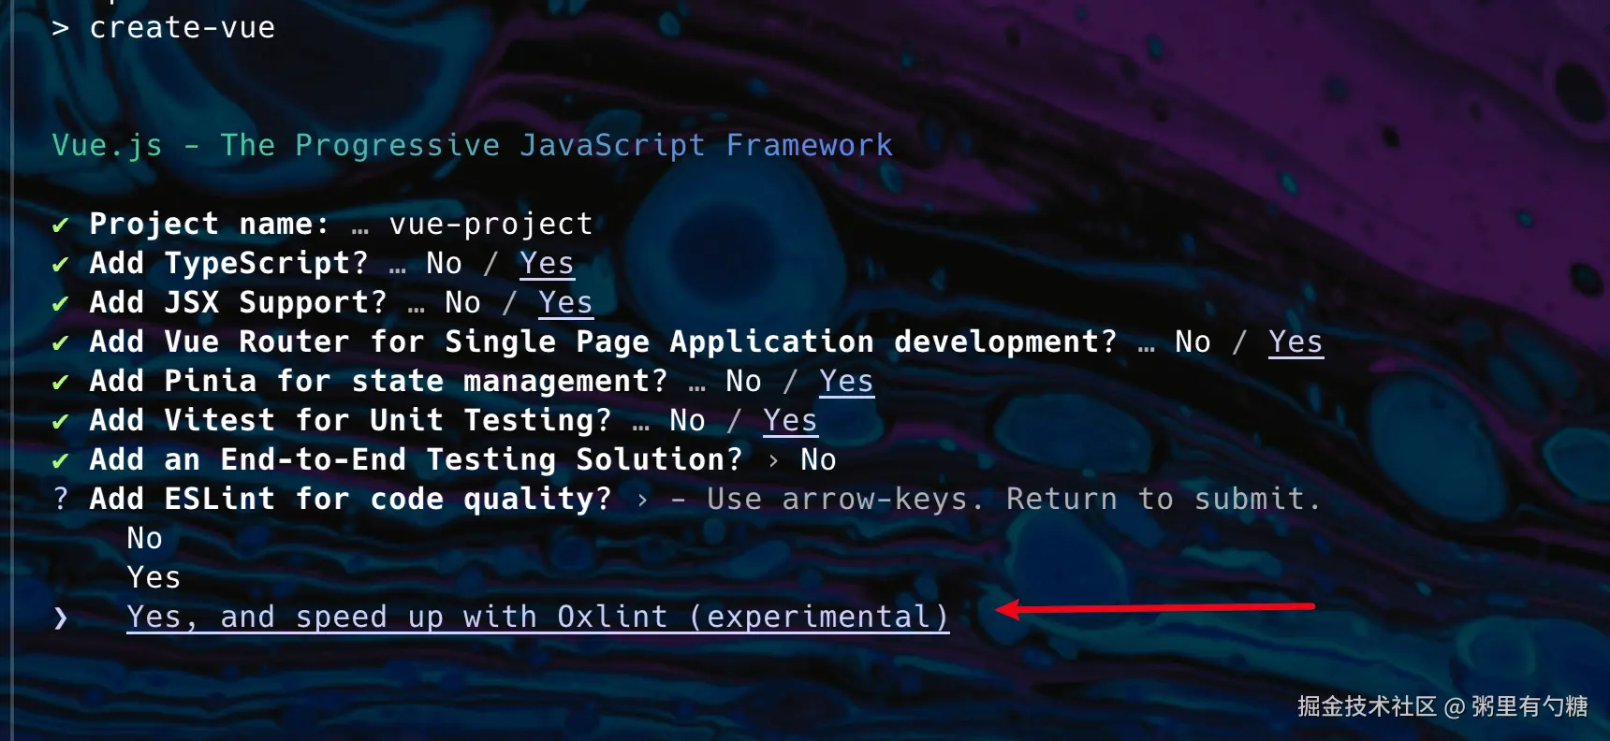The image size is (1610, 741).
Task: Click the No choice for JSX Support
Action: click(x=463, y=303)
